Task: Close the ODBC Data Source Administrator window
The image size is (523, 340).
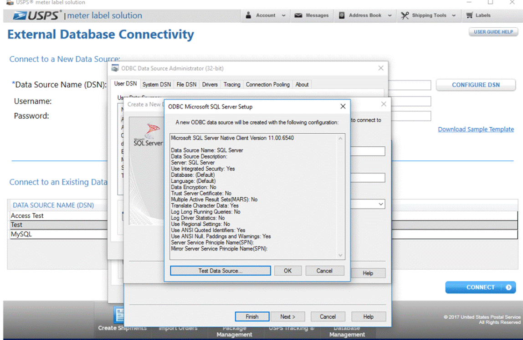Action: tap(381, 68)
